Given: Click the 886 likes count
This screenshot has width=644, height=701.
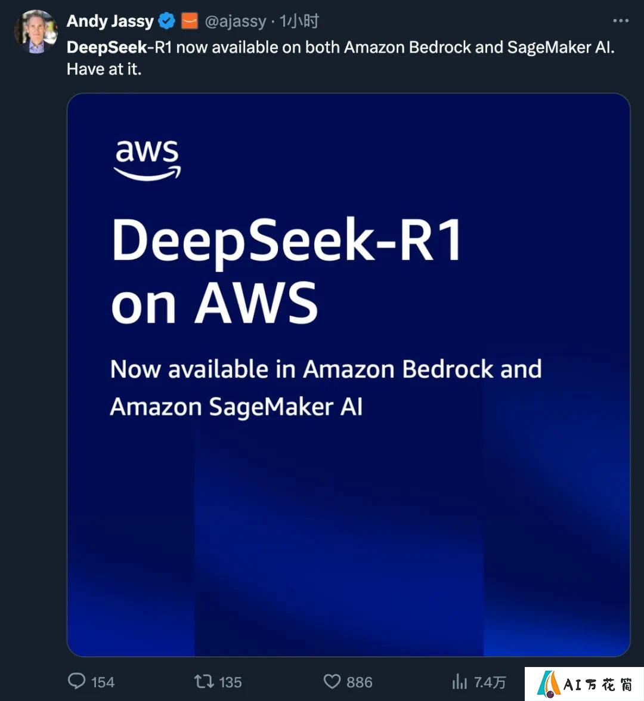Looking at the screenshot, I should (x=360, y=683).
